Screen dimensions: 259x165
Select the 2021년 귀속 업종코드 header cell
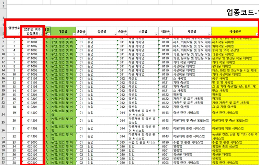pyautogui.click(x=32, y=31)
